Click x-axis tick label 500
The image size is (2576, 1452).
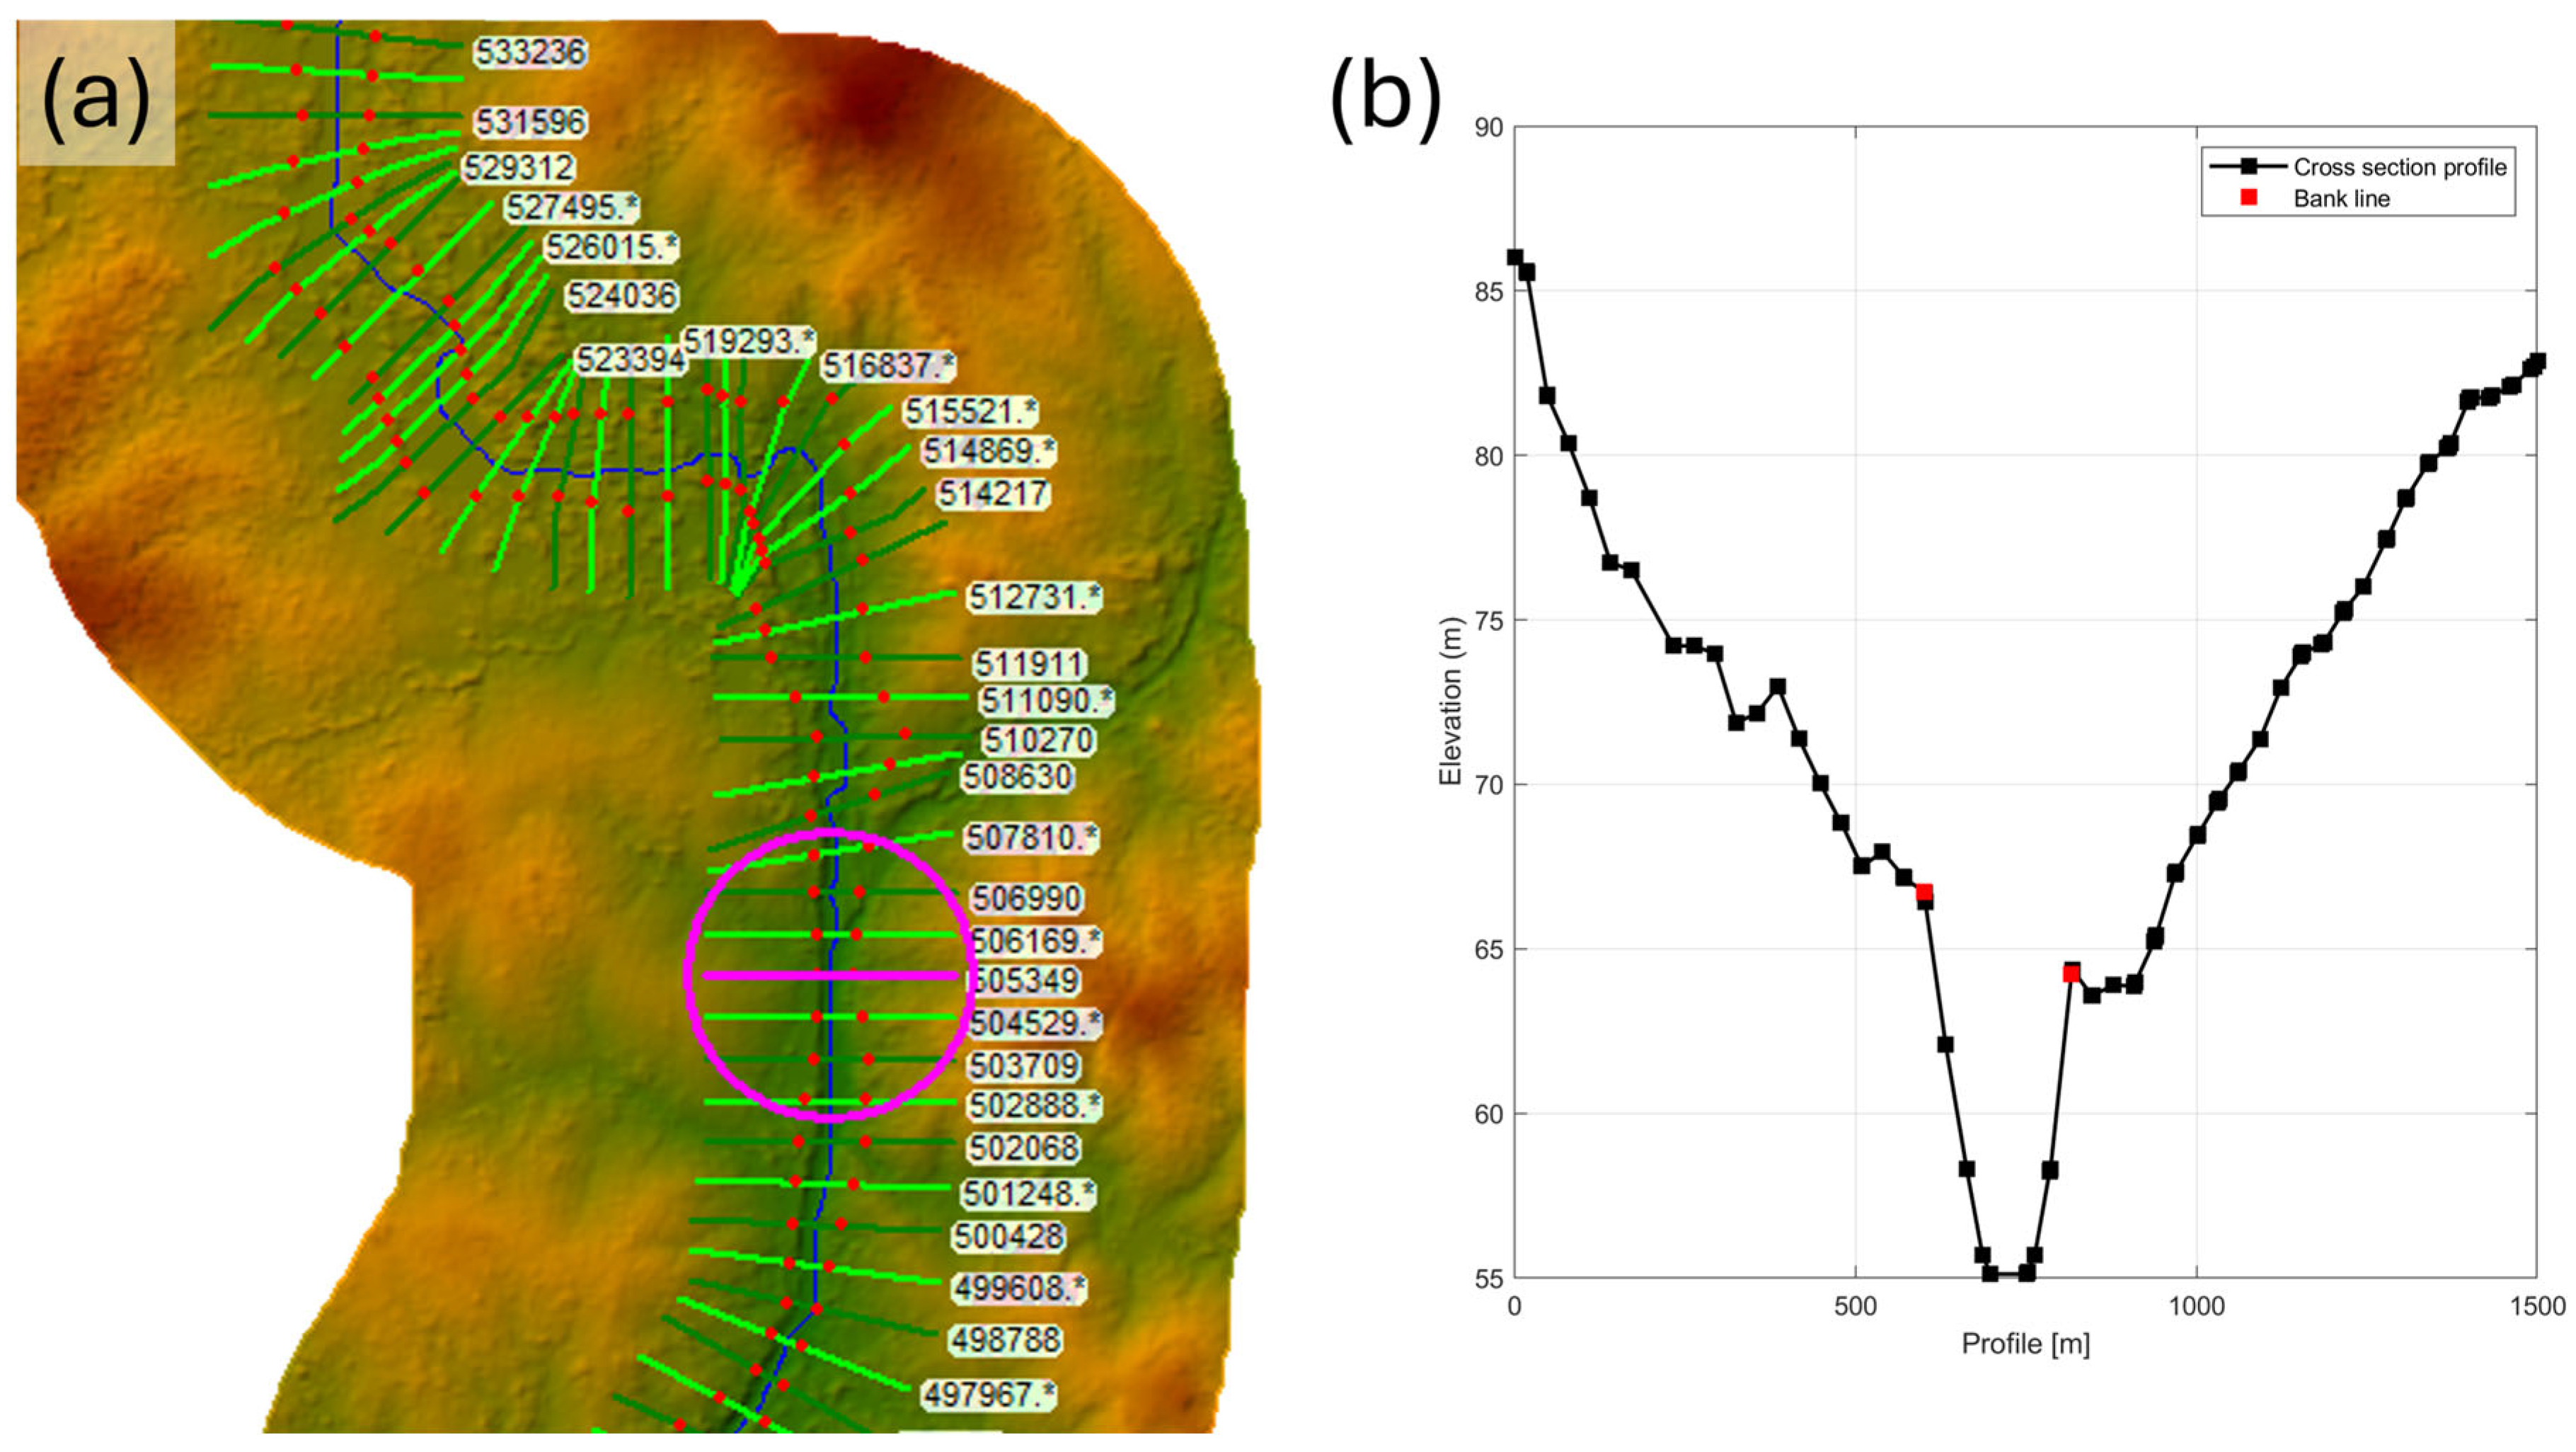point(1855,1306)
